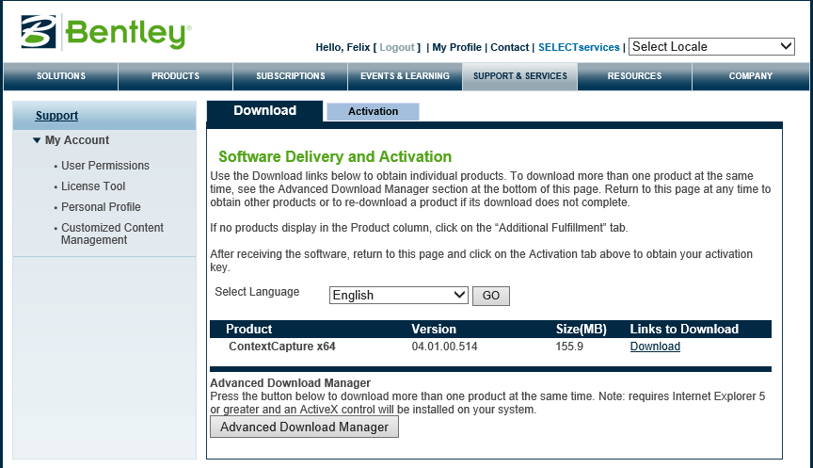This screenshot has height=468, width=813.
Task: Open User Permissions in sidebar
Action: [x=105, y=166]
